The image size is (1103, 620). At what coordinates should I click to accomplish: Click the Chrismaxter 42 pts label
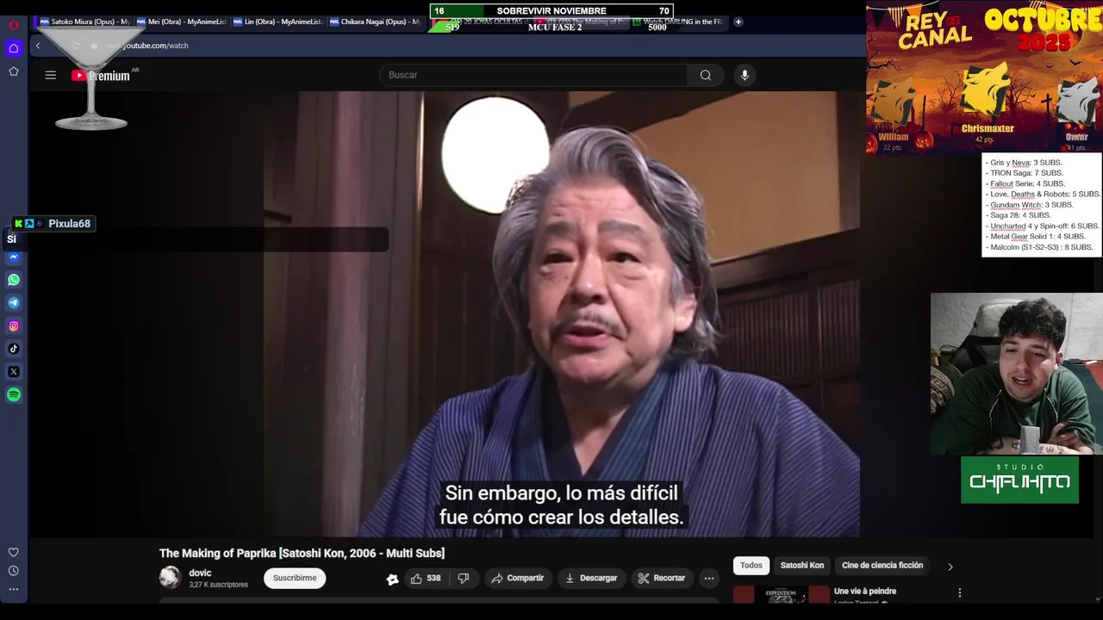(x=988, y=133)
